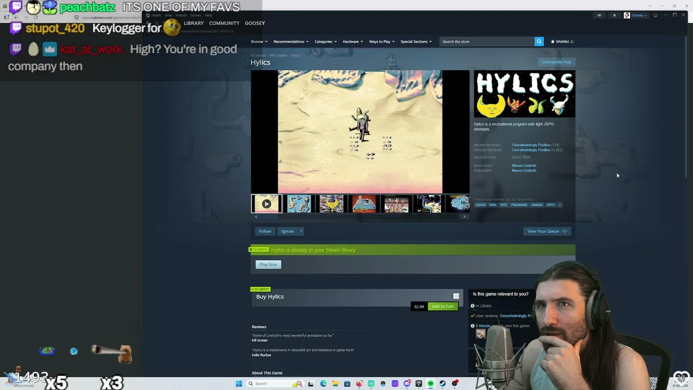Select the second screenshot thumbnail

tap(299, 204)
